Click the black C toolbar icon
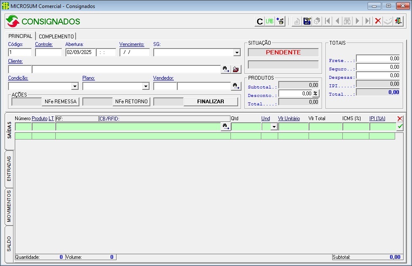Screen dimensions: 412x266 pos(260,21)
